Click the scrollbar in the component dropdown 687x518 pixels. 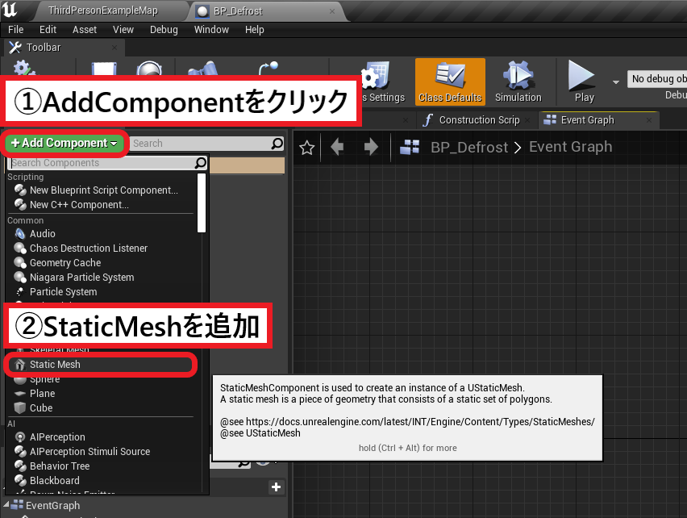(202, 203)
